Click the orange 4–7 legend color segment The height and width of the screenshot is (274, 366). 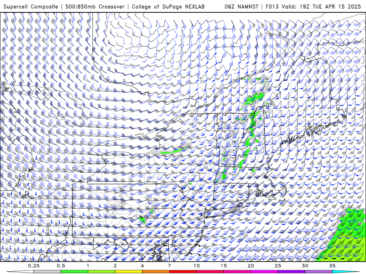click(x=156, y=272)
